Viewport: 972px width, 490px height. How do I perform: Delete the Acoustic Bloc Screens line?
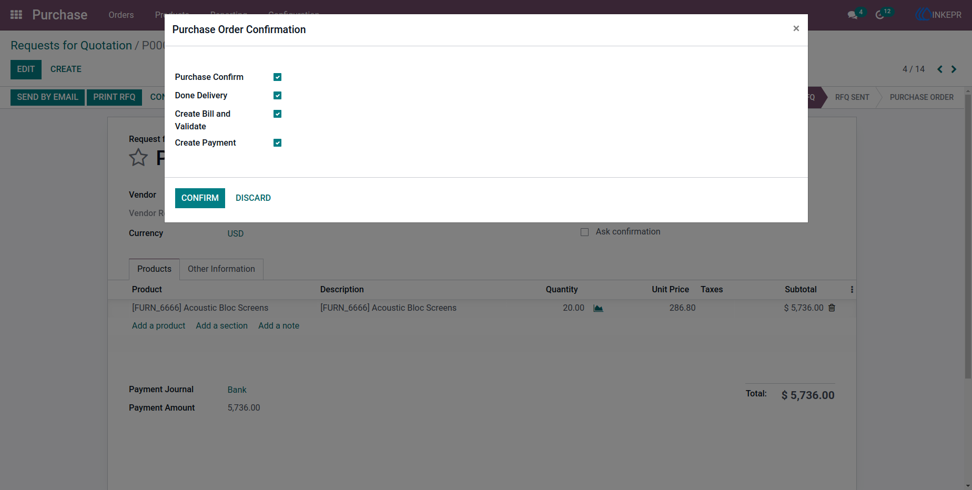[832, 308]
